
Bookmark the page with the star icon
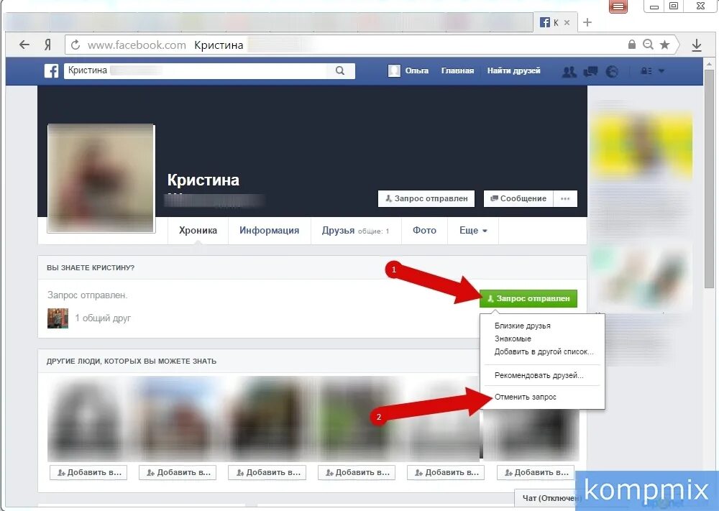point(664,45)
